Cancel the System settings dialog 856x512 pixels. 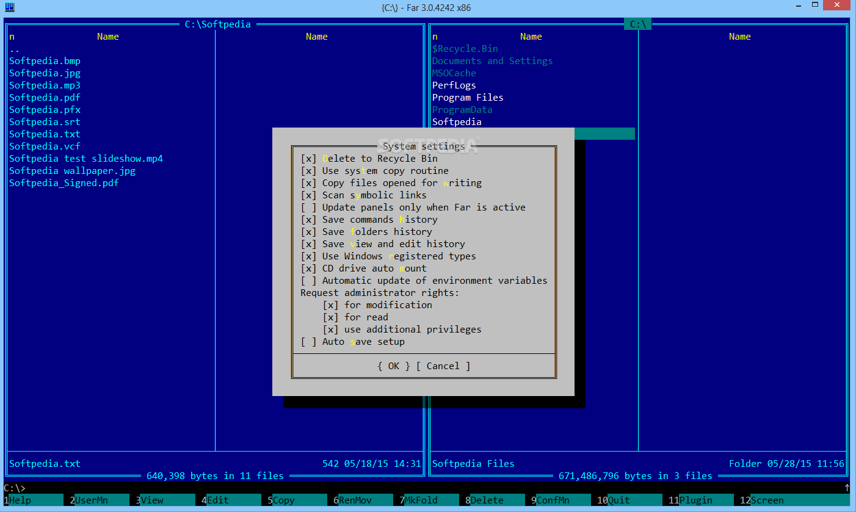[443, 366]
